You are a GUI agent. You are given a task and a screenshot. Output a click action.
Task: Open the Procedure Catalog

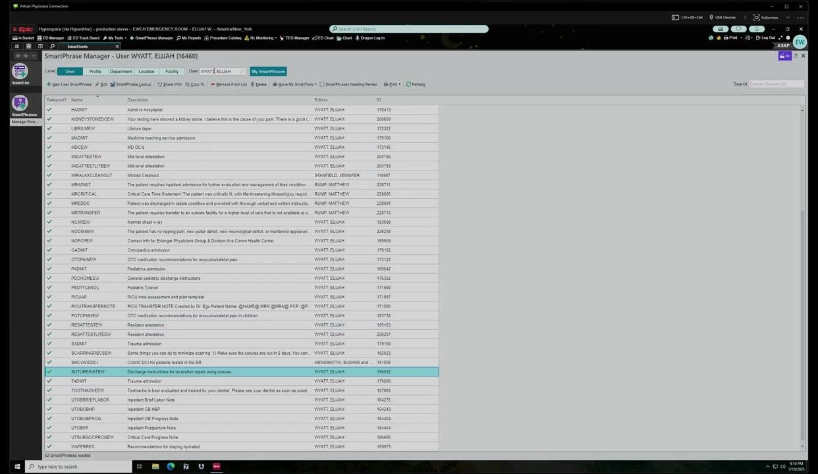[x=223, y=38]
